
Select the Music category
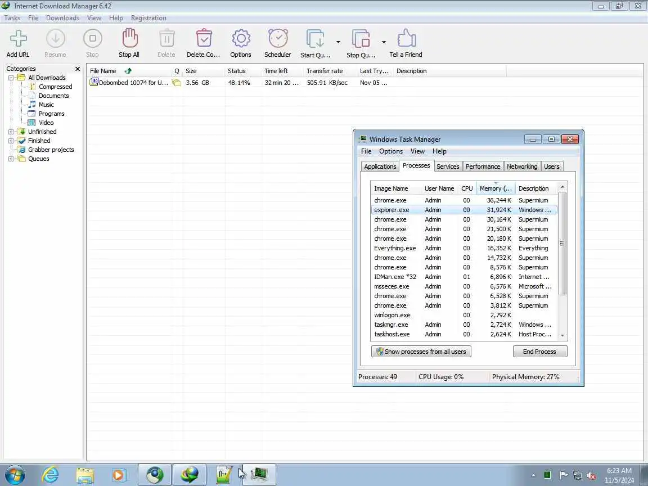click(x=46, y=105)
